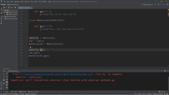
Task: Click the tool windows icon in status bar
Action: [x=1, y=94]
